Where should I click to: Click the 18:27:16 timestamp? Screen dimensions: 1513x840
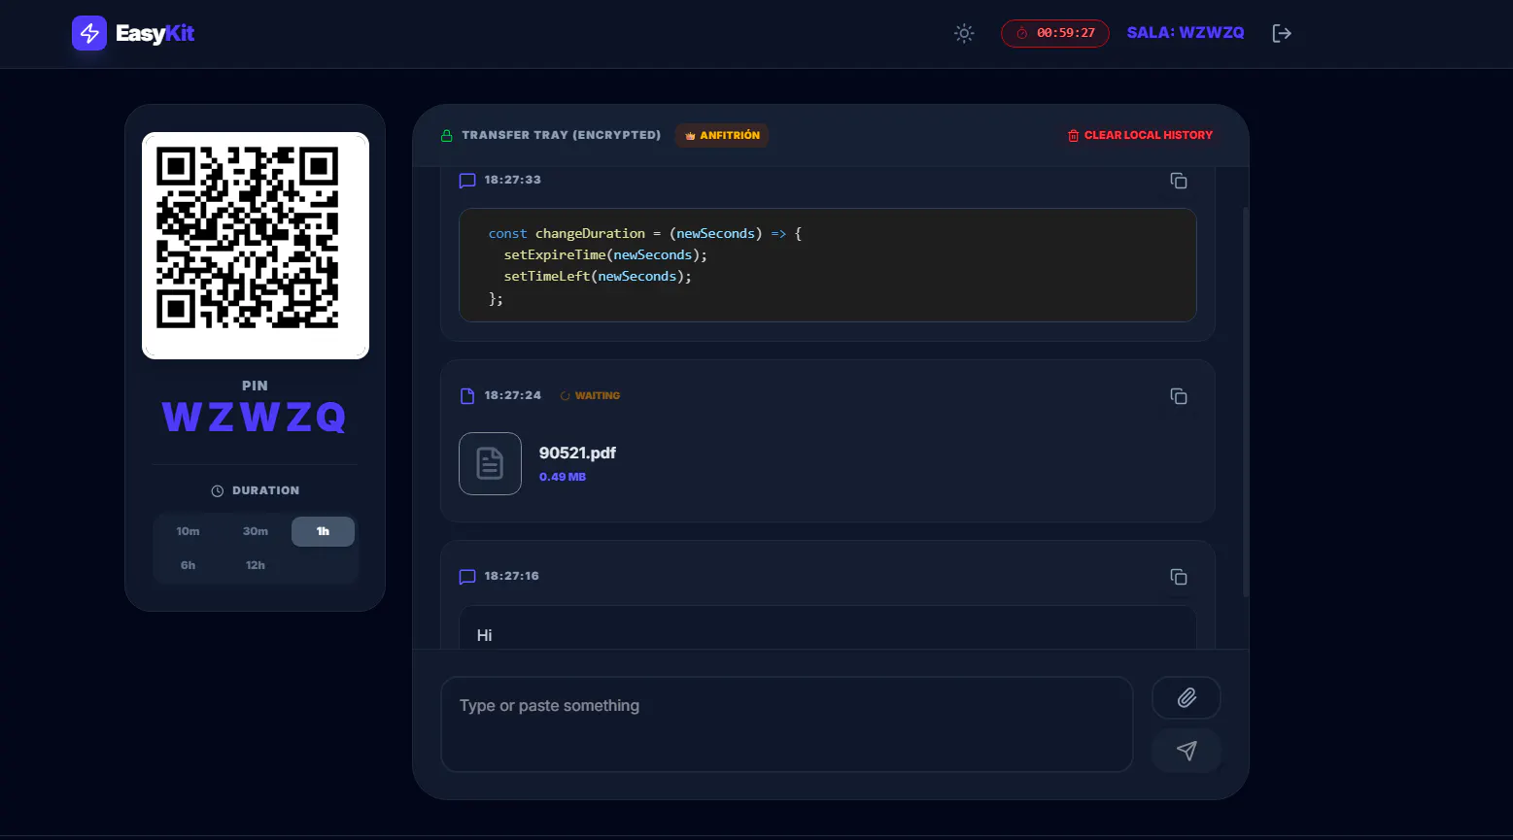512,576
